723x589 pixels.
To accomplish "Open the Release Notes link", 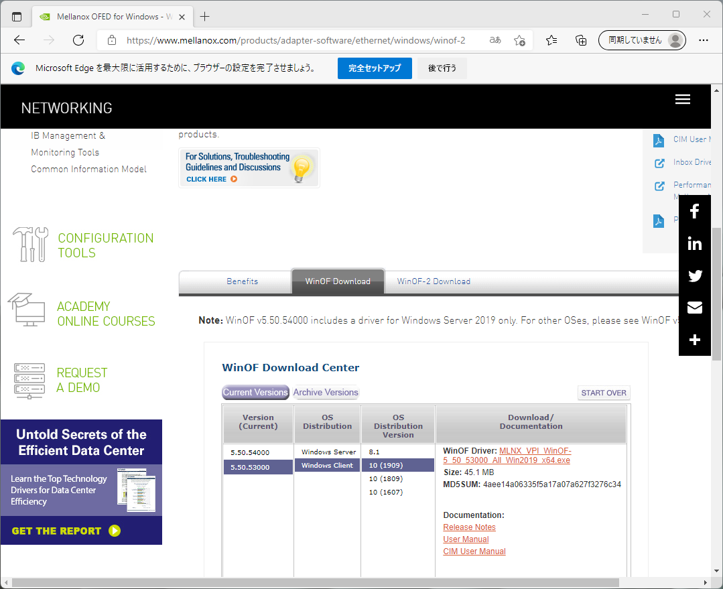I will [469, 527].
